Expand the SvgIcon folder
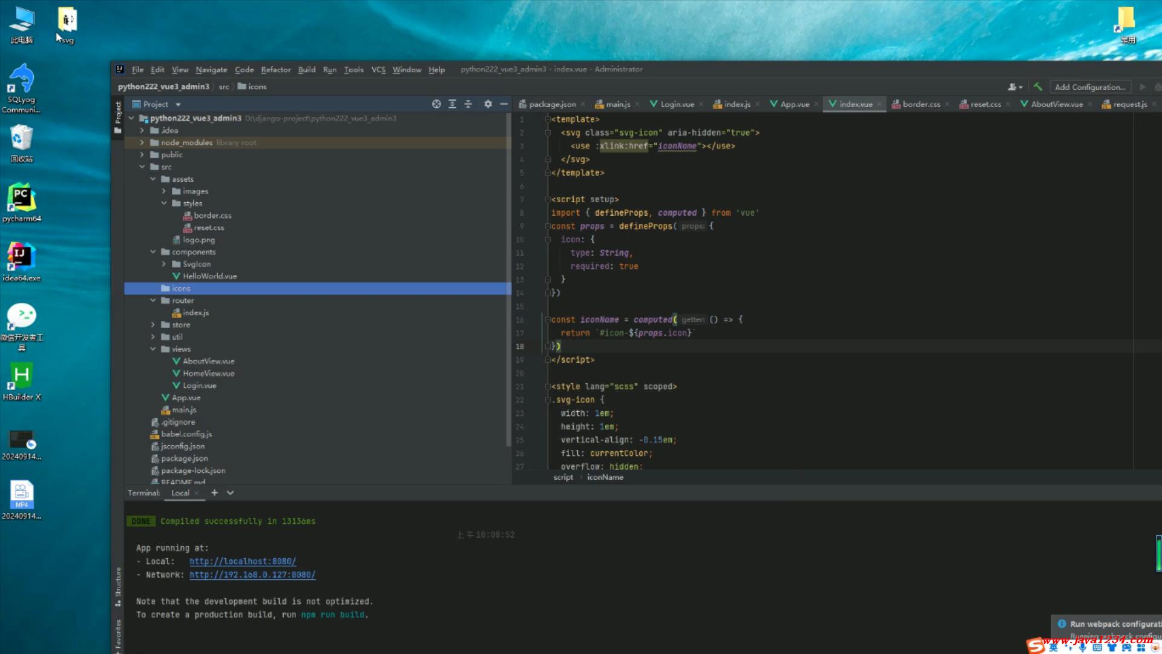 (163, 264)
